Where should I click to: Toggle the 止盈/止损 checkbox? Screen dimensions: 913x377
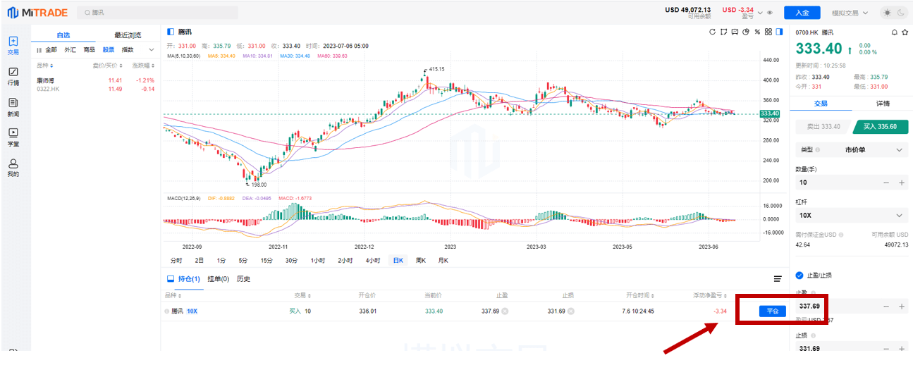pyautogui.click(x=799, y=276)
